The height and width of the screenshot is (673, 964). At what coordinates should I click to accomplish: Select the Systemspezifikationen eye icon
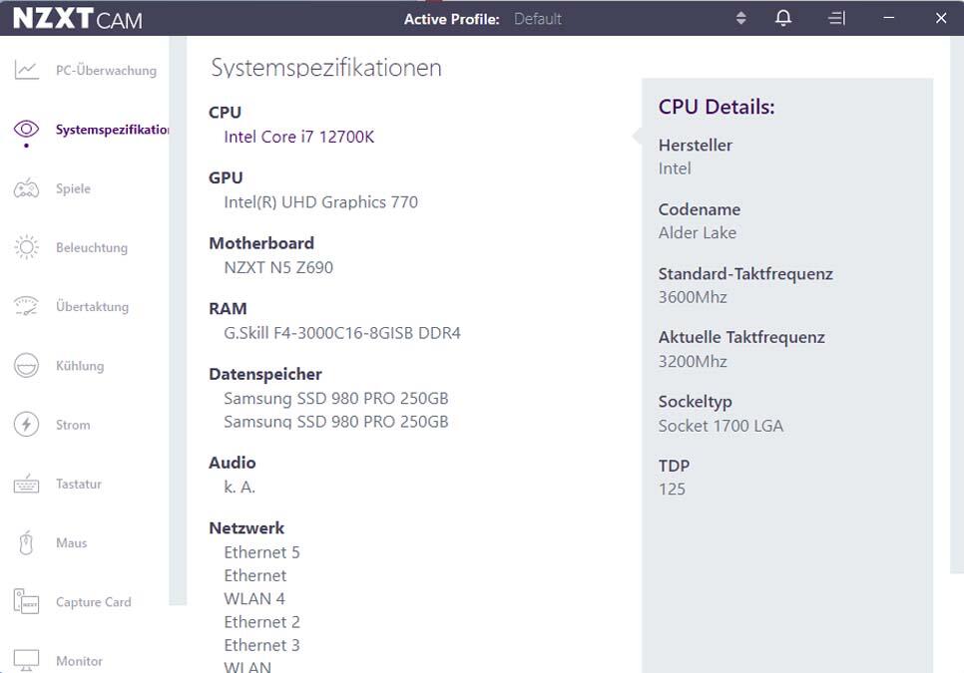26,130
